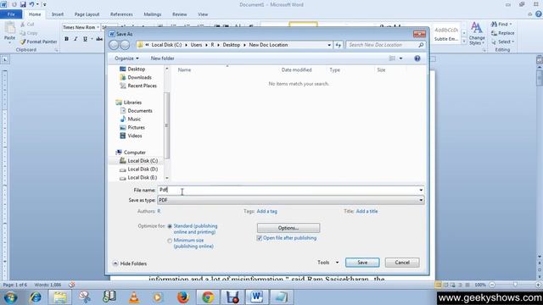Viewport: 543px width, 305px height.
Task: Click the blue help icon in Save As dialog
Action: point(417,58)
